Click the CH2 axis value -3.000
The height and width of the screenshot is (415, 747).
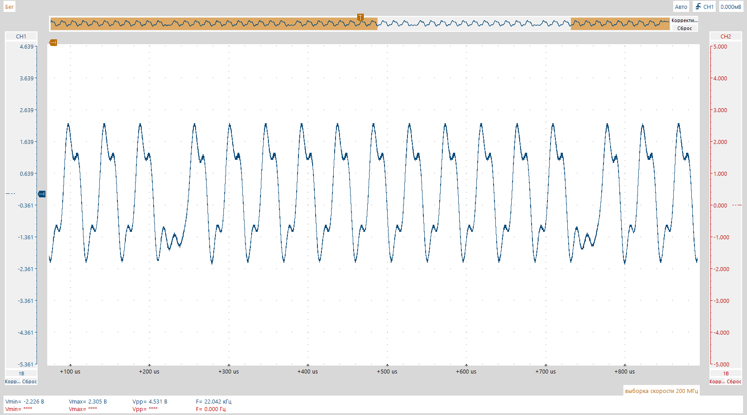[721, 301]
